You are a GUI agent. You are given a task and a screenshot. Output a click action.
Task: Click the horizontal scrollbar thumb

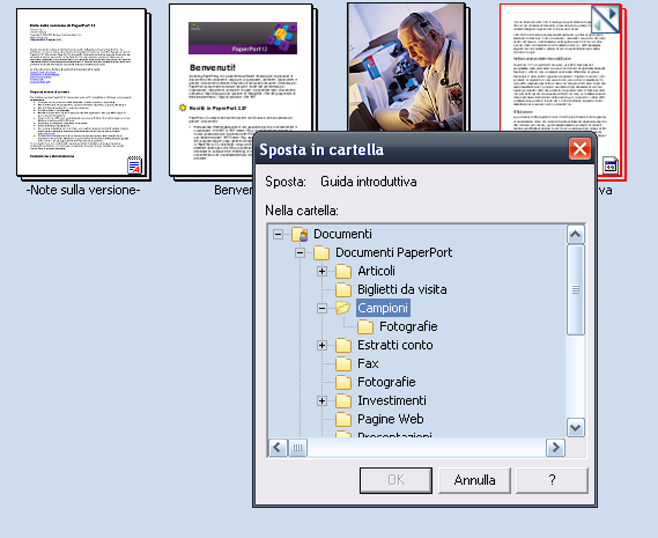pyautogui.click(x=297, y=448)
